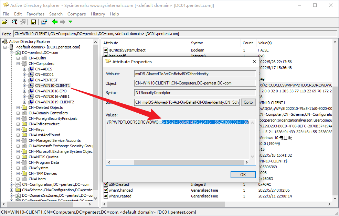339x216 pixels.
Task: Open the Compare menu
Action: (76, 14)
